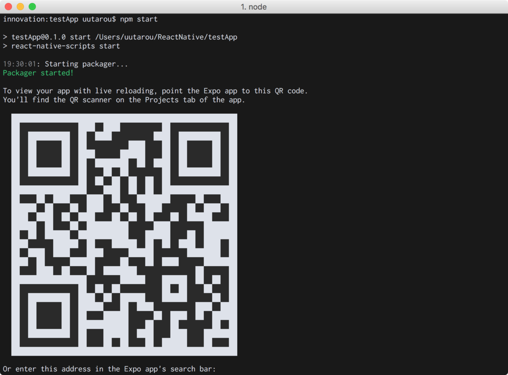
Task: Click the 'npm start' command line
Action: point(80,19)
